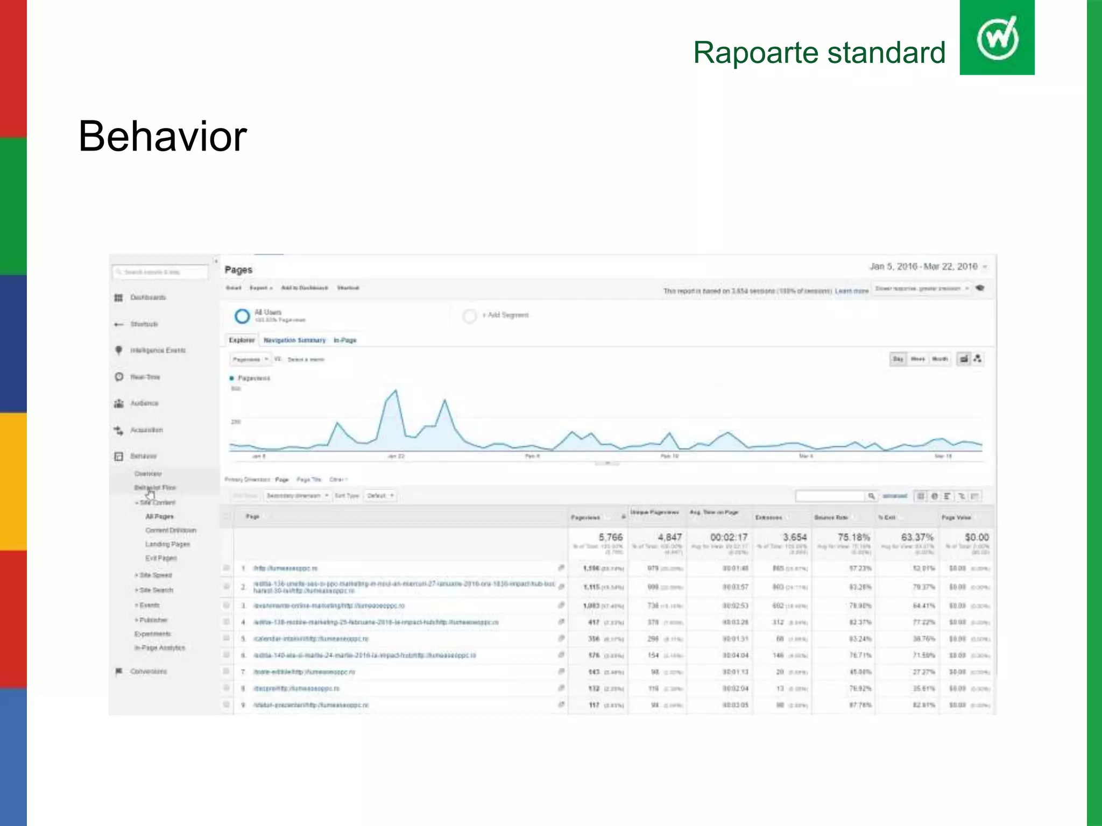Screen dimensions: 1102x826
Task: Open the sampling precision dropdown
Action: (922, 289)
